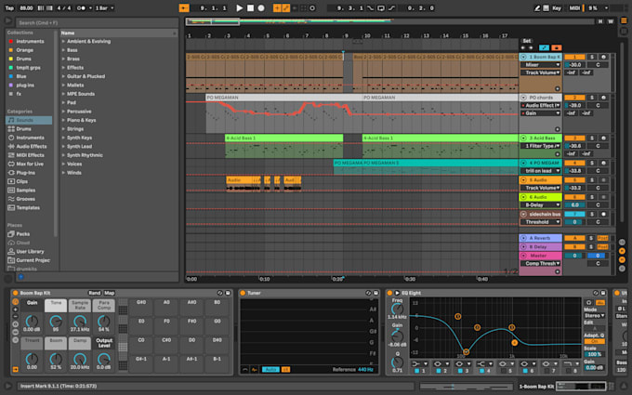
Task: Expand the Guitar & Plucked folder
Action: 63,76
